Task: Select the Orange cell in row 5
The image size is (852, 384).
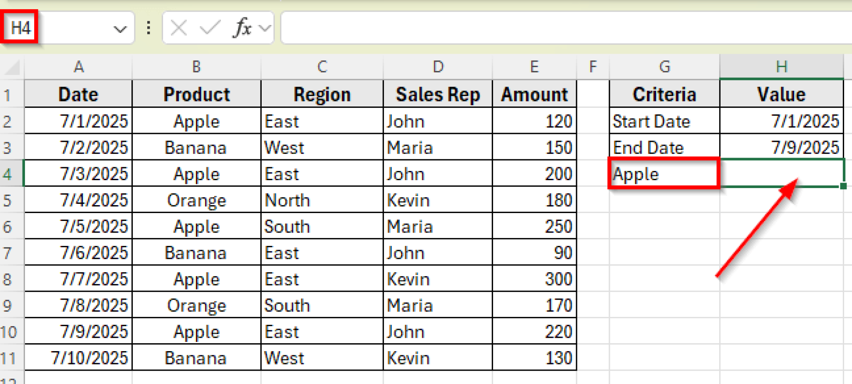Action: (196, 200)
